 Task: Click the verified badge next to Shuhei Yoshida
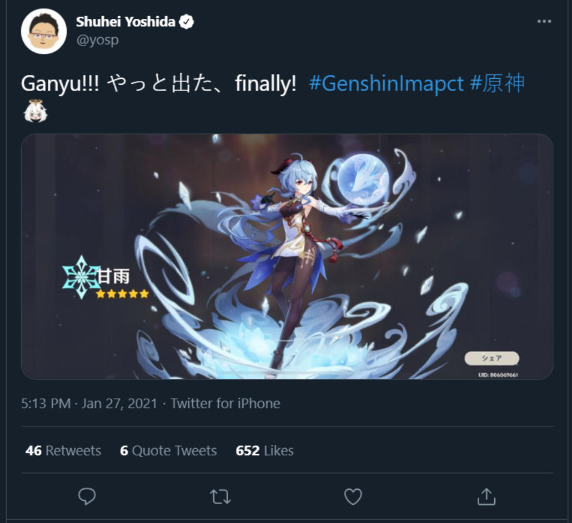tap(187, 22)
